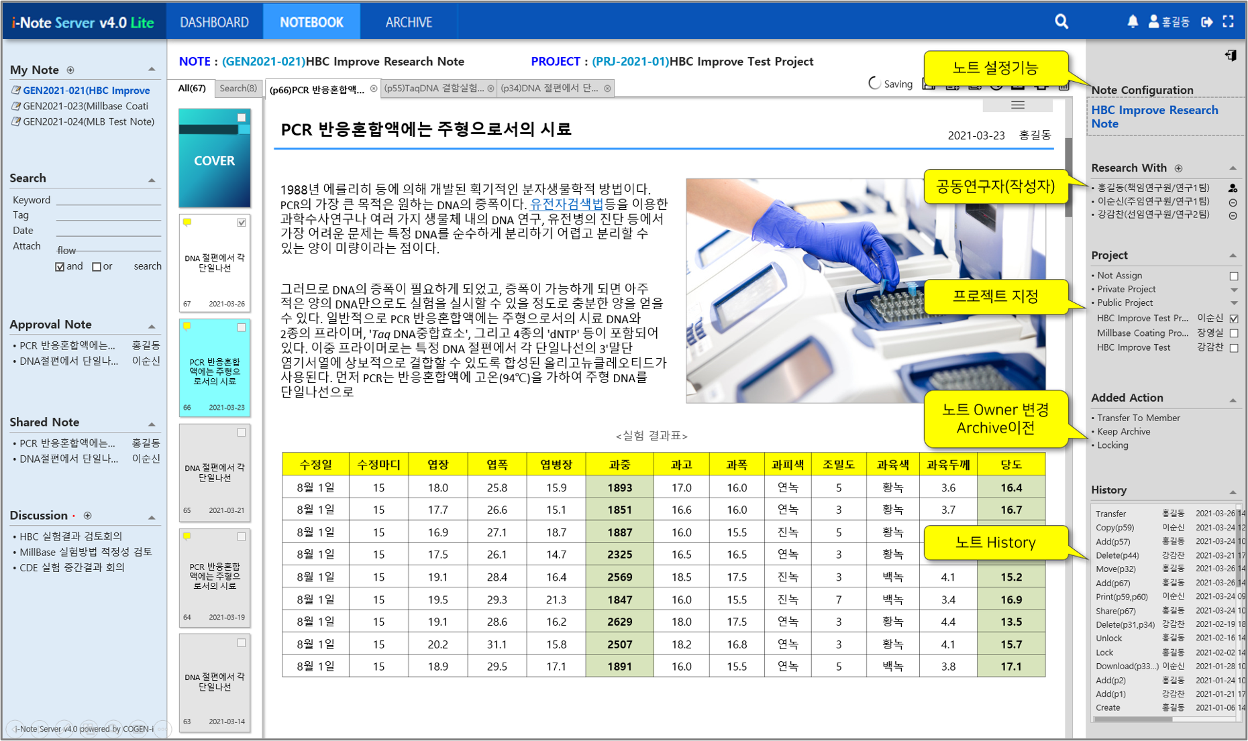Open the hamburger menu above the page title
1248x741 pixels.
pyautogui.click(x=1017, y=105)
